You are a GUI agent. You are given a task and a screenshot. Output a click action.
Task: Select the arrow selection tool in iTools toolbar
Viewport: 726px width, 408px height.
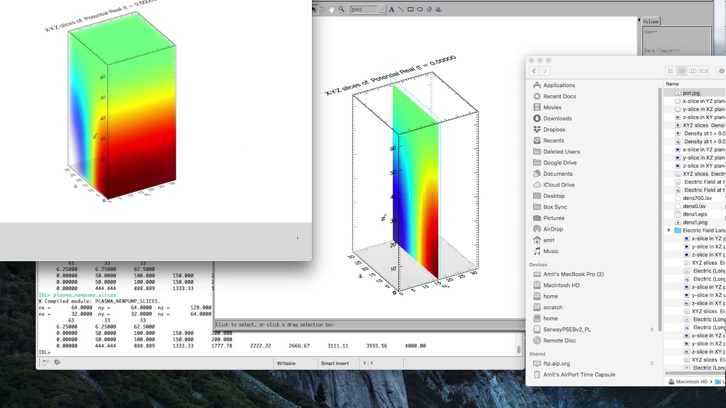(314, 9)
